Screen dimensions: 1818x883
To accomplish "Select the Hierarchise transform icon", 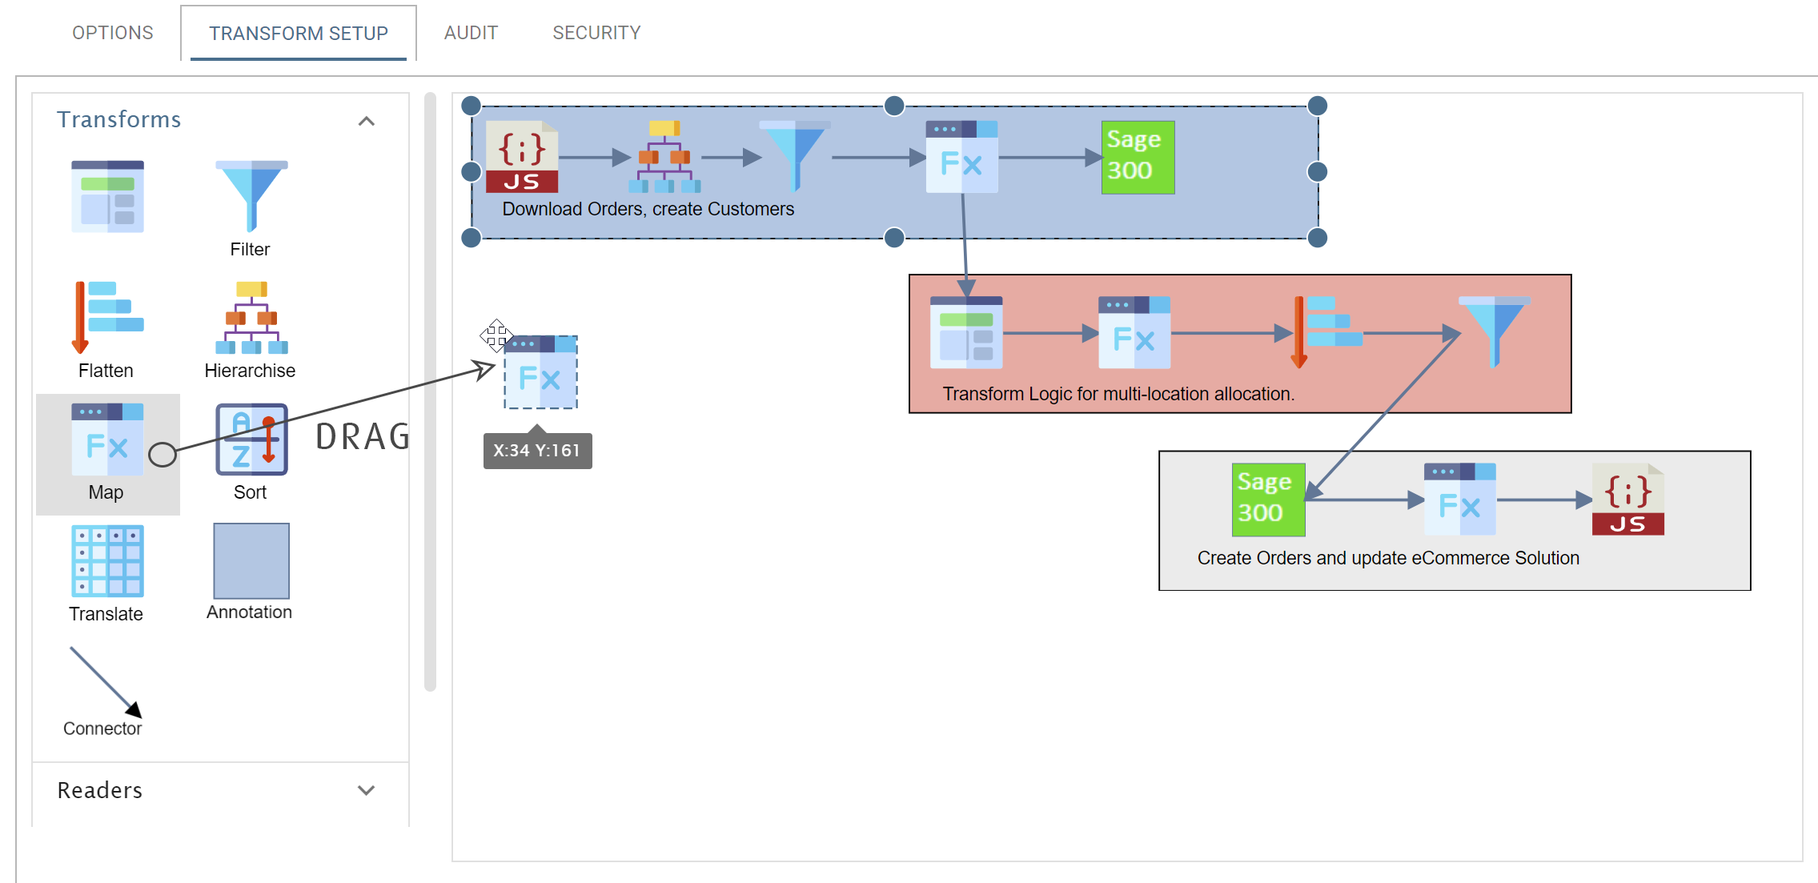I will pyautogui.click(x=251, y=318).
